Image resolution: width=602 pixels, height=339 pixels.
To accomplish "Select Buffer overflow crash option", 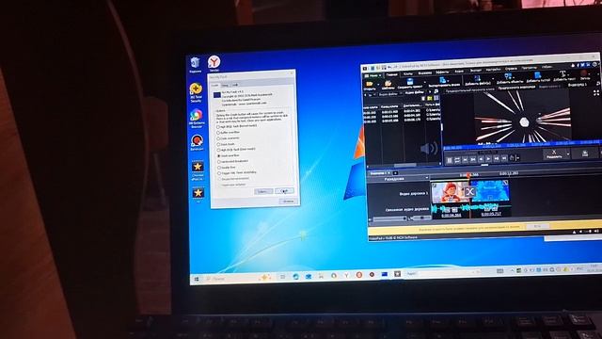I will coord(229,132).
